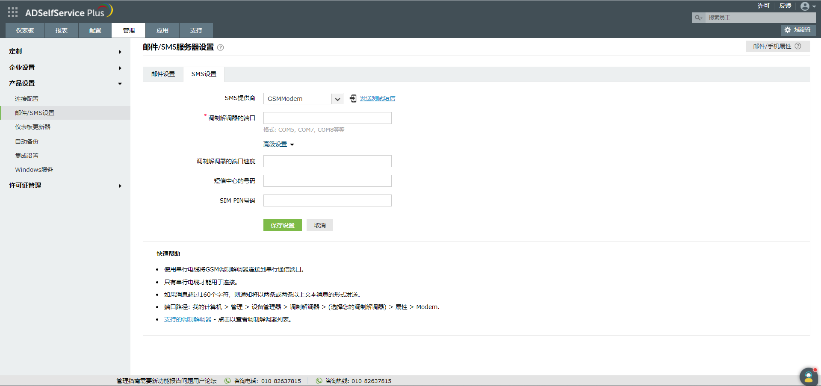Viewport: 821px width, 386px height.
Task: Open 仪表板更新器 in the sidebar
Action: tap(33, 127)
